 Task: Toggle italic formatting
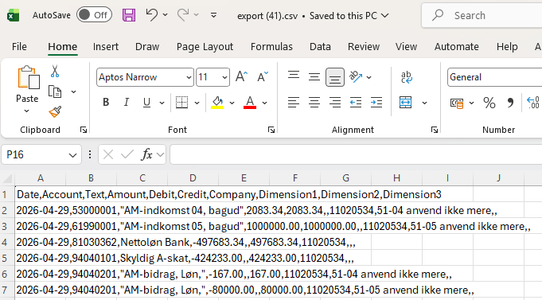tap(127, 103)
